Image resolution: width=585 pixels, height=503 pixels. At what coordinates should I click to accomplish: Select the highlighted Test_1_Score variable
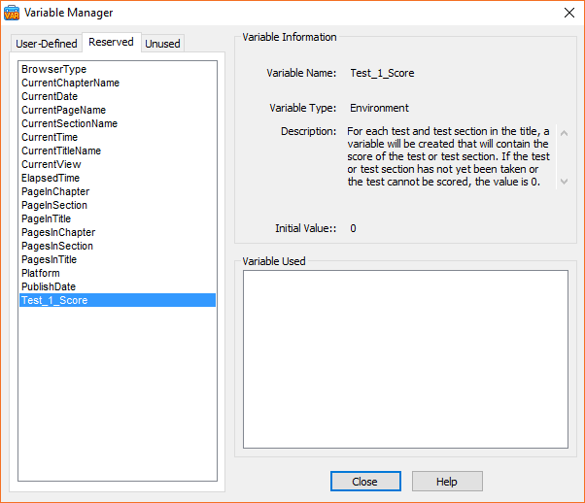[x=118, y=300]
